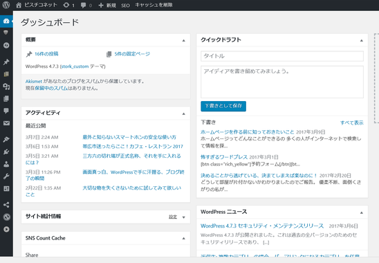Open the Comments sidebar icon
The image size is (379, 263).
coord(6,111)
